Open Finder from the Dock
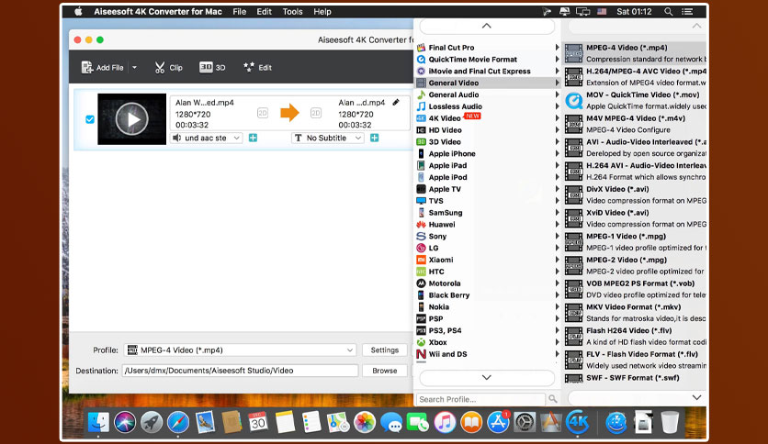Screen dimensions: 768x444 [98, 422]
